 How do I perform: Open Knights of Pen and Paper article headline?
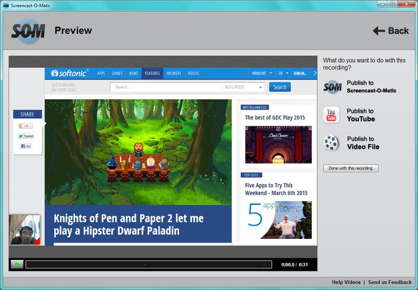pos(128,225)
